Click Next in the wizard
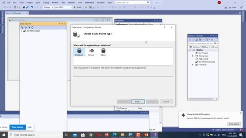The height and width of the screenshot is (138, 246). (x=138, y=102)
